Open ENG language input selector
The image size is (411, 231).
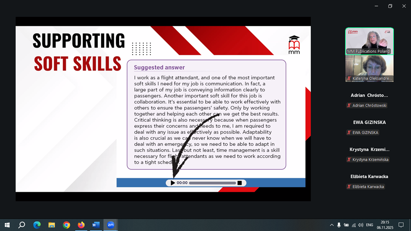(x=369, y=225)
